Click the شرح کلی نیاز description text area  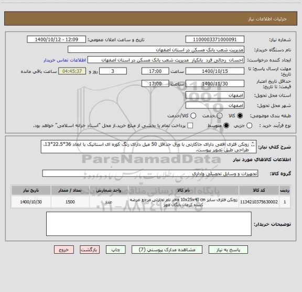[x=148, y=147]
